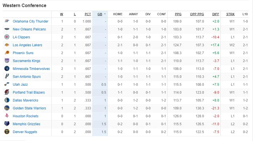Click the Los Angeles Lakers logo
Image resolution: width=253 pixels, height=141 pixels.
7,45
